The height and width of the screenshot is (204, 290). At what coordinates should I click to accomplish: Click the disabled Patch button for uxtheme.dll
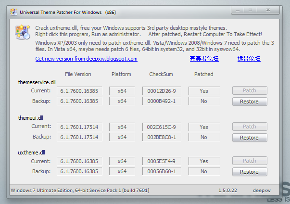250,161
